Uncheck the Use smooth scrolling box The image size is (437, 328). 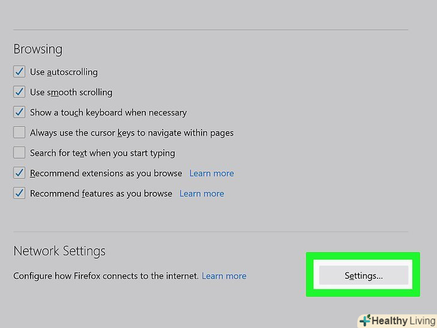(x=19, y=93)
